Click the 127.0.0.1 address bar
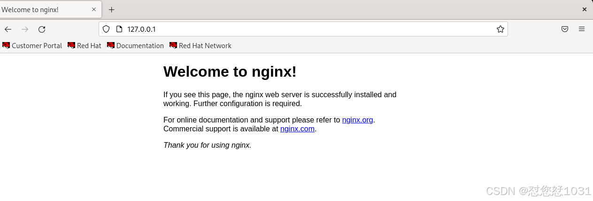This screenshot has width=593, height=201. [x=303, y=29]
